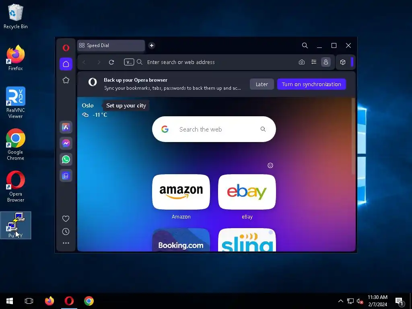Image resolution: width=412 pixels, height=309 pixels.
Task: Open the profile account icon
Action: coord(326,62)
